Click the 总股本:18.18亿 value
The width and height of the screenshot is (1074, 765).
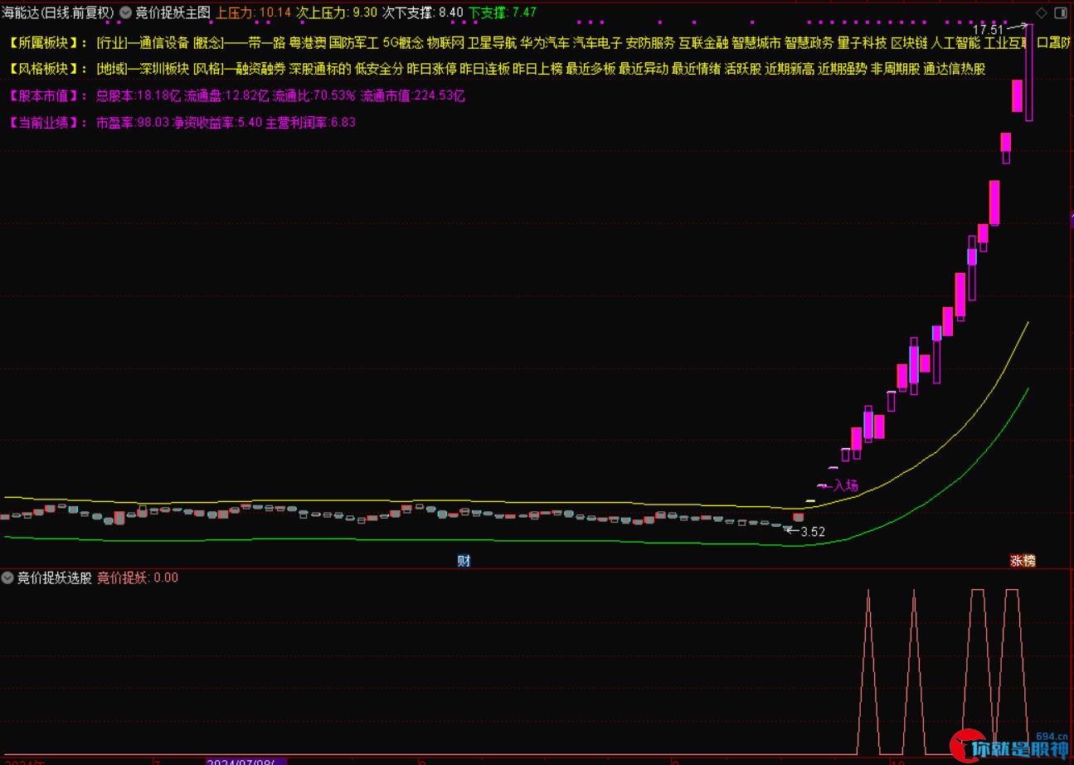point(139,95)
